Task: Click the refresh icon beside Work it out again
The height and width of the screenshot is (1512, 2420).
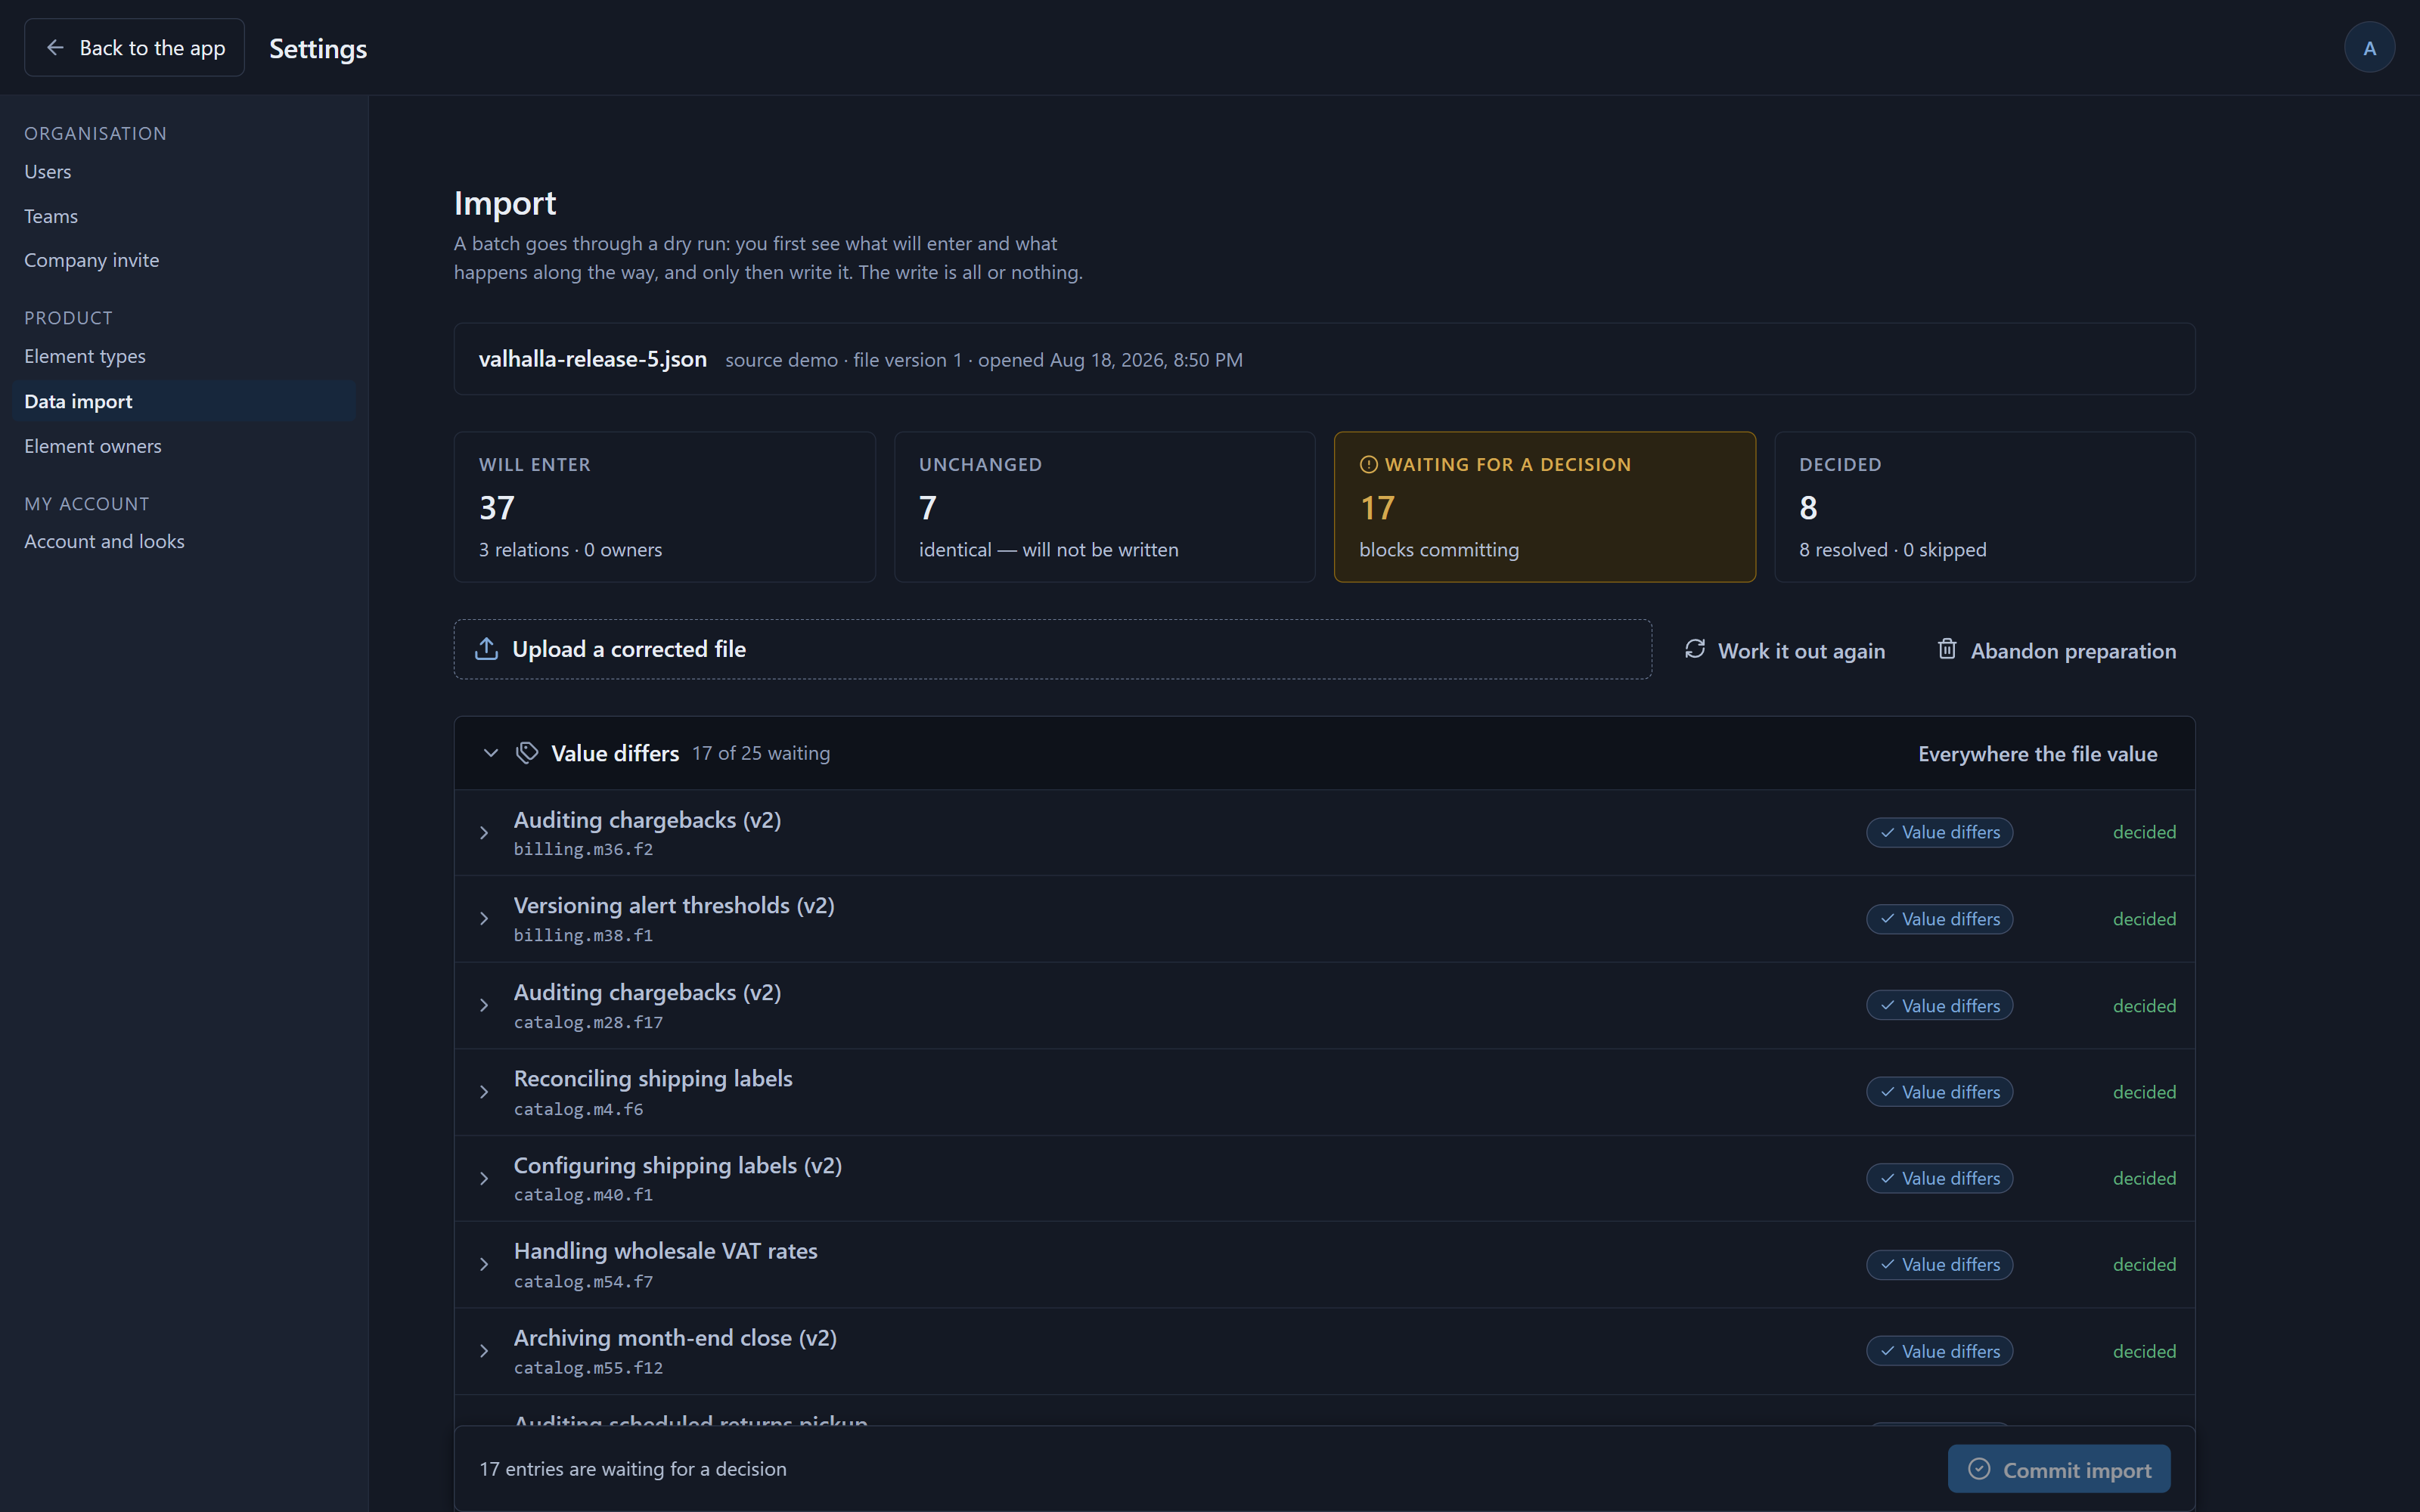Action: 1695,649
